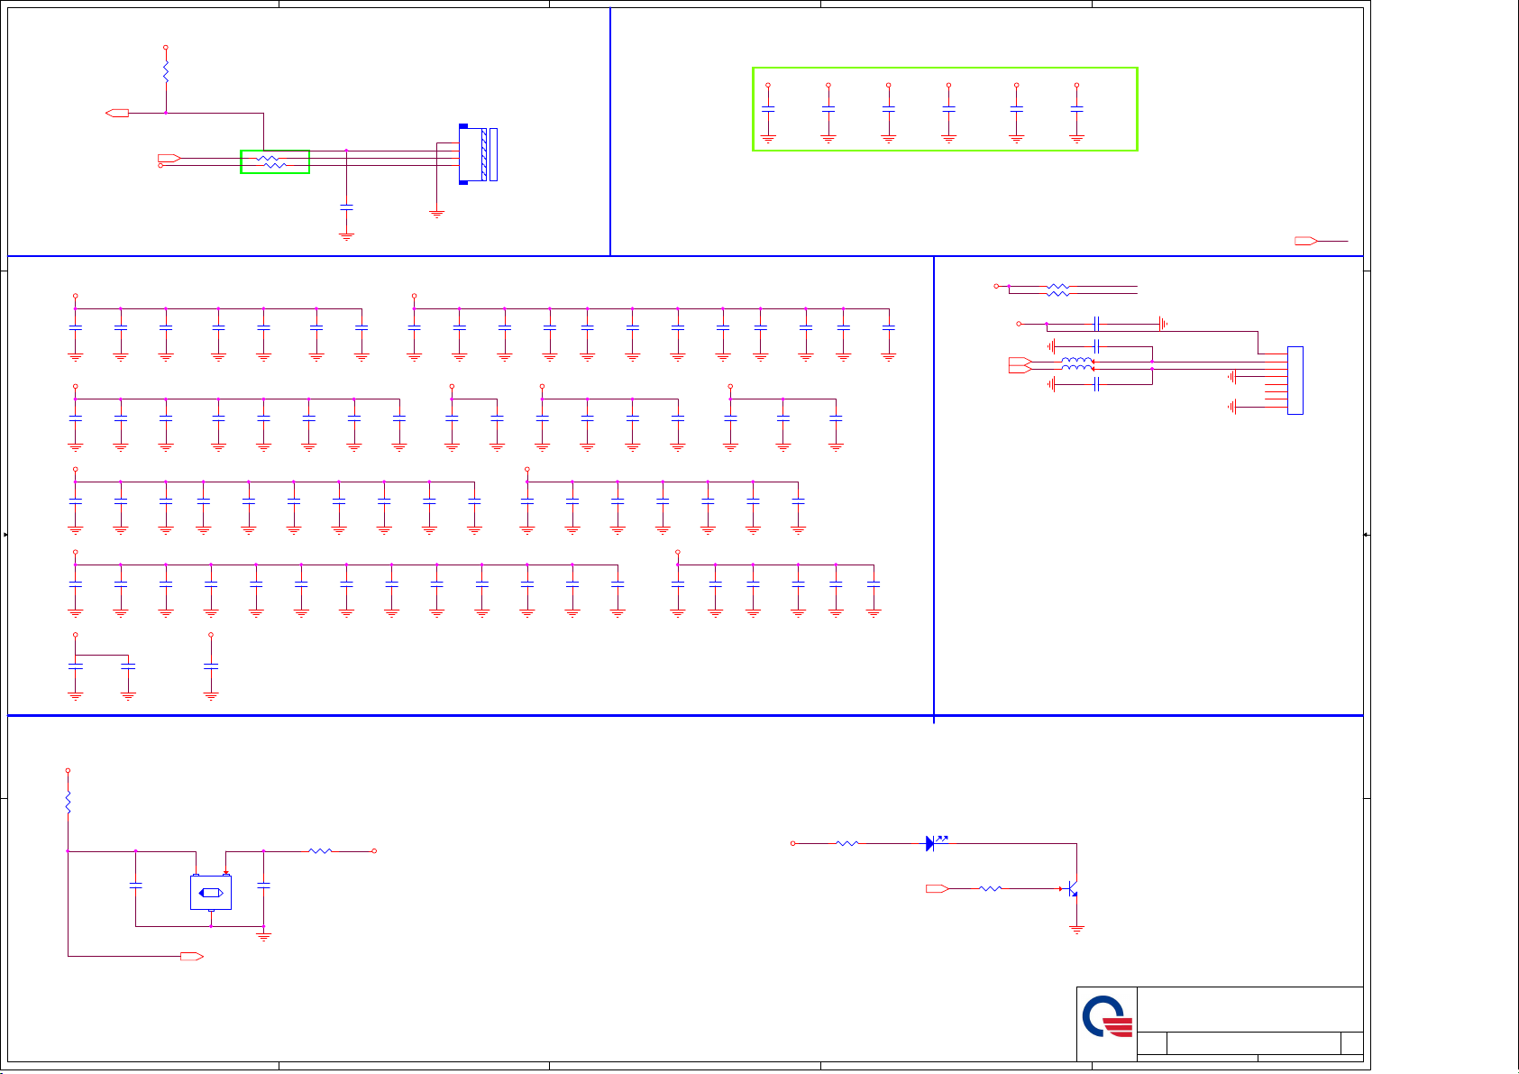Select the three-pin regulator IC box
This screenshot has width=1519, height=1074.
point(211,892)
